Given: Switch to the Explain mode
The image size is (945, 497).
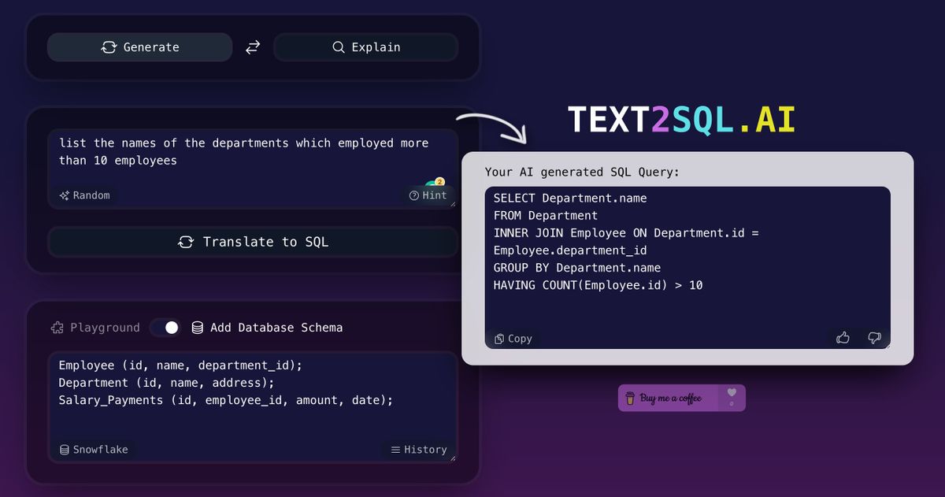Looking at the screenshot, I should point(365,47).
